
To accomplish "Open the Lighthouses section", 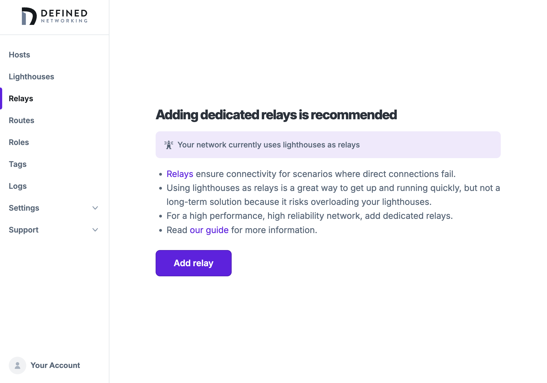I will click(x=31, y=77).
